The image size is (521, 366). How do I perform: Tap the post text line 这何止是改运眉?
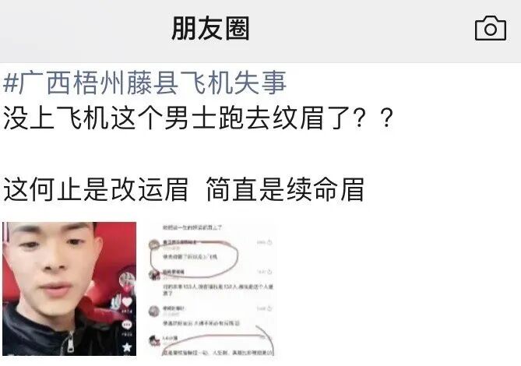pos(96,190)
